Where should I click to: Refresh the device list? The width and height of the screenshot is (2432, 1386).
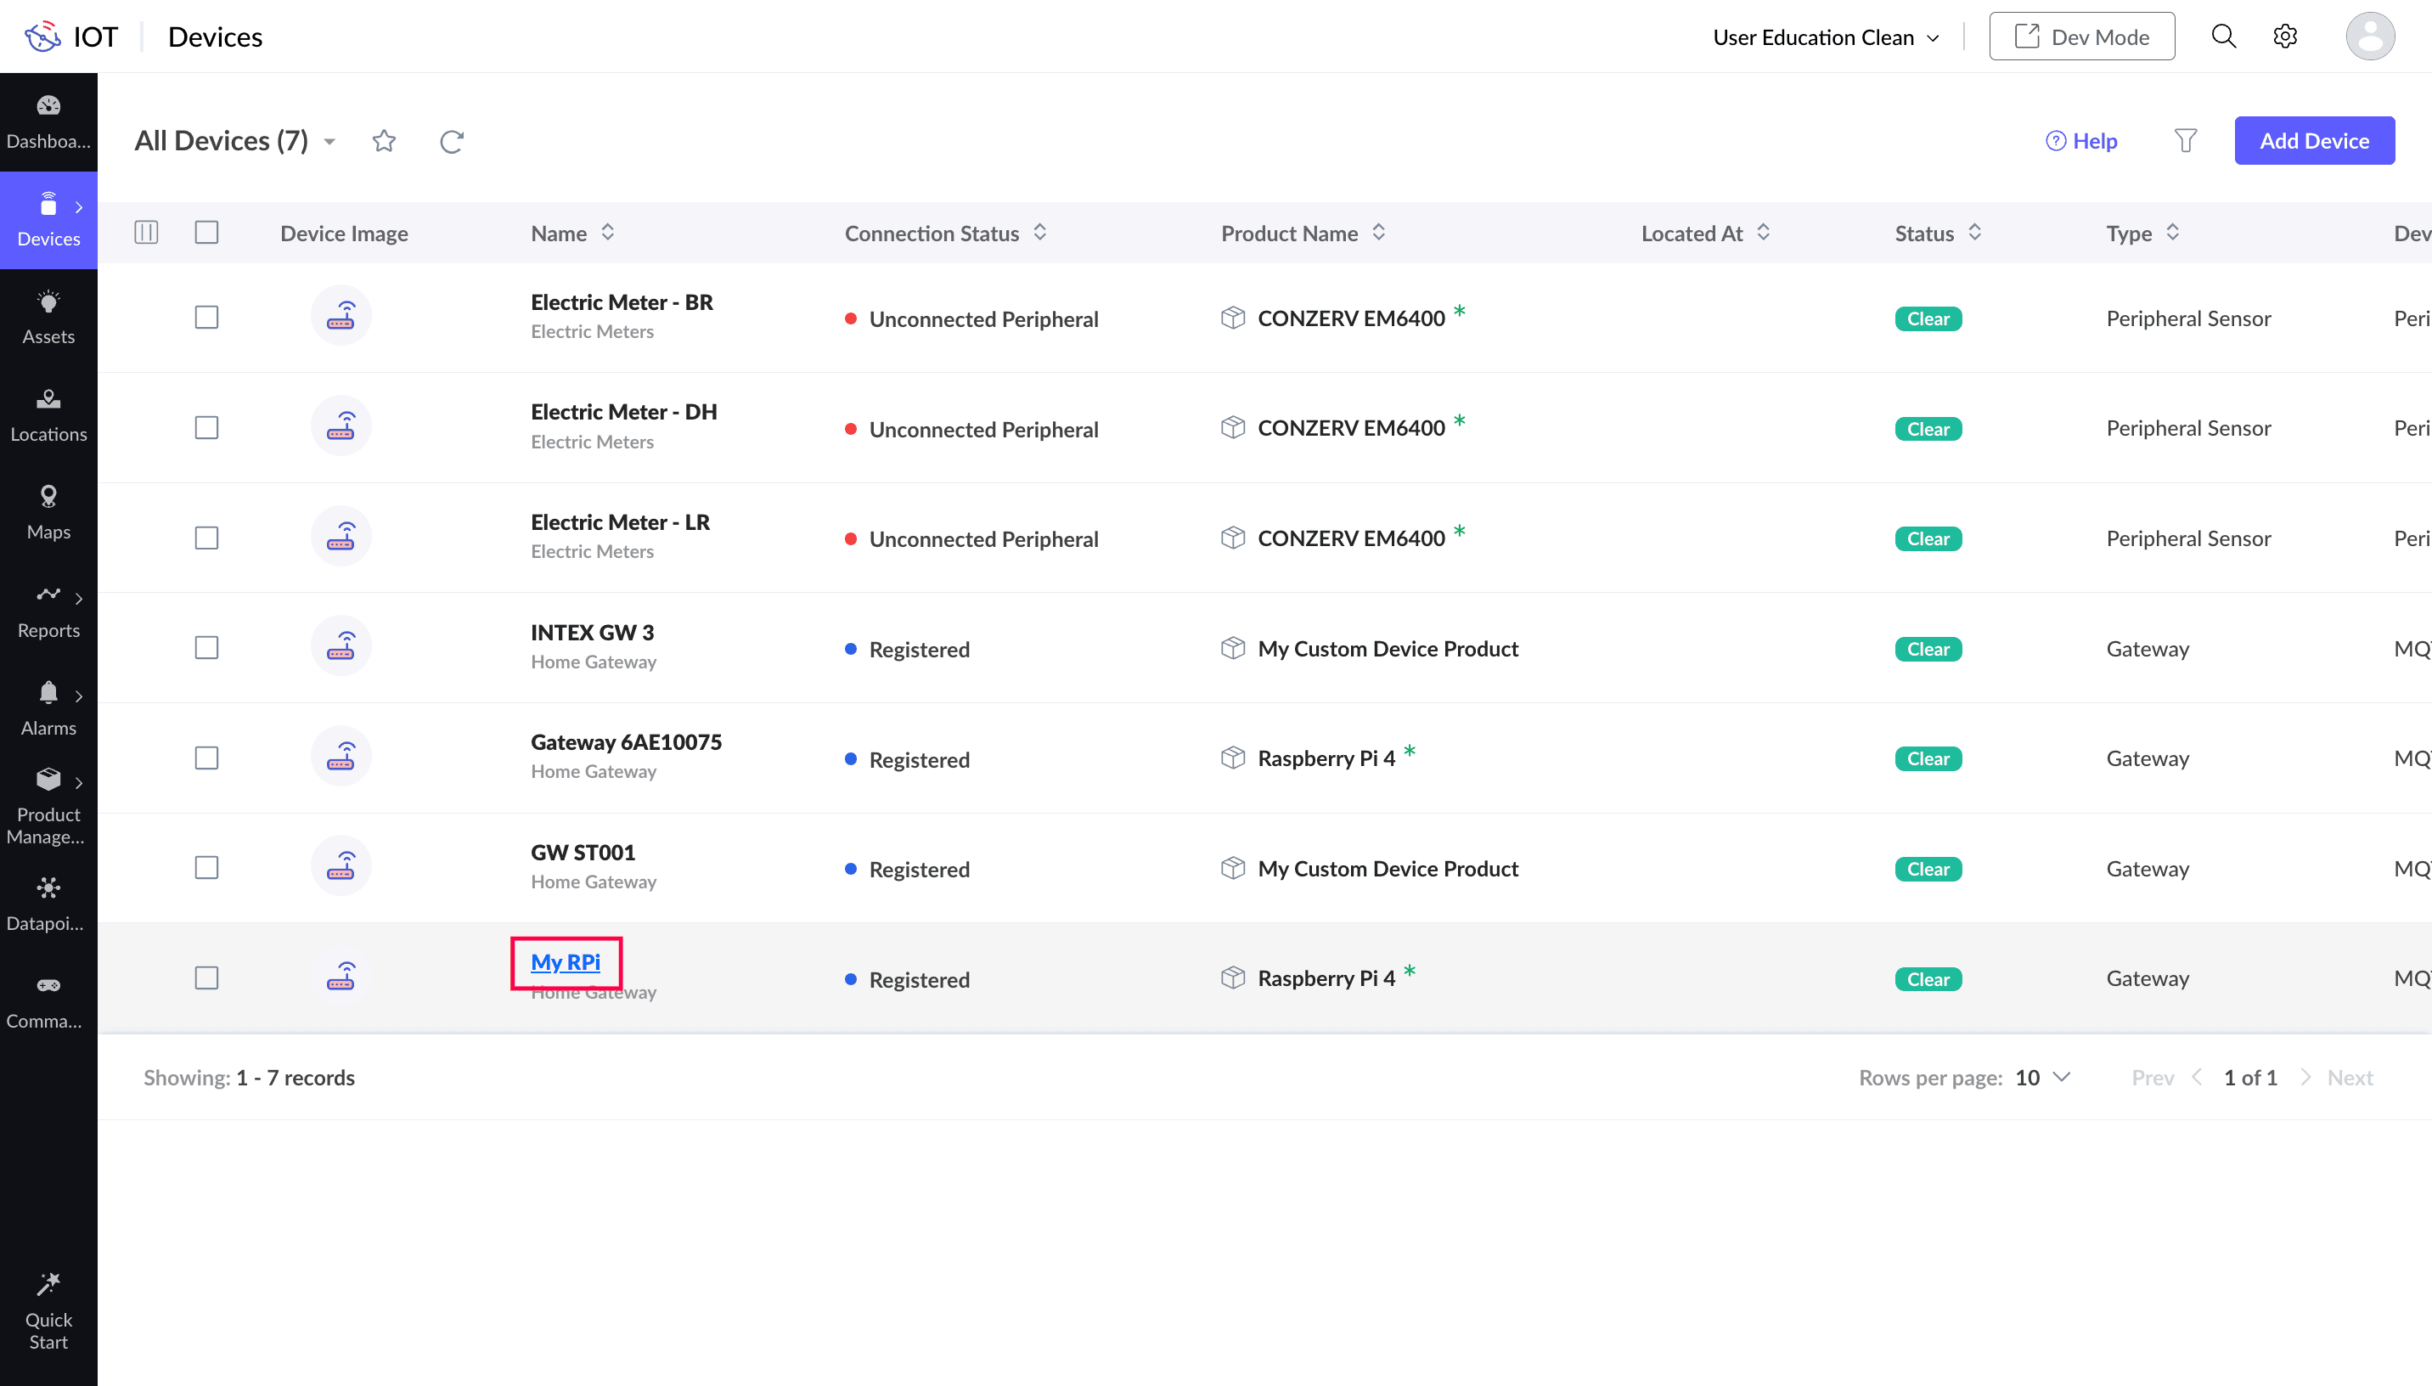(451, 141)
